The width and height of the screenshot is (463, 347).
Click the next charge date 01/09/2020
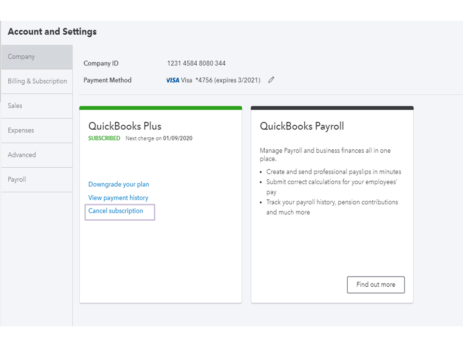pyautogui.click(x=177, y=138)
